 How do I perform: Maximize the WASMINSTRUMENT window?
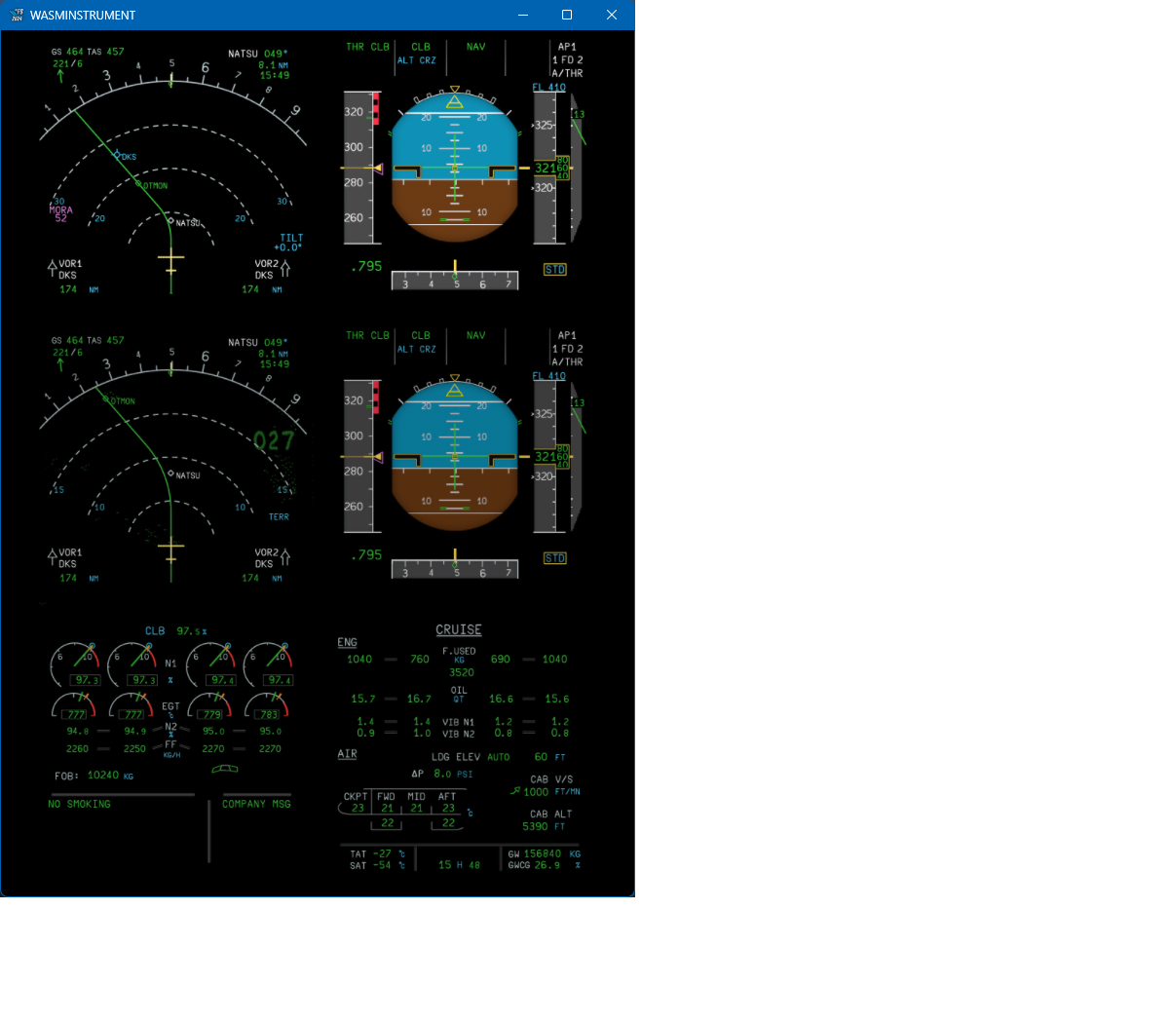click(567, 15)
